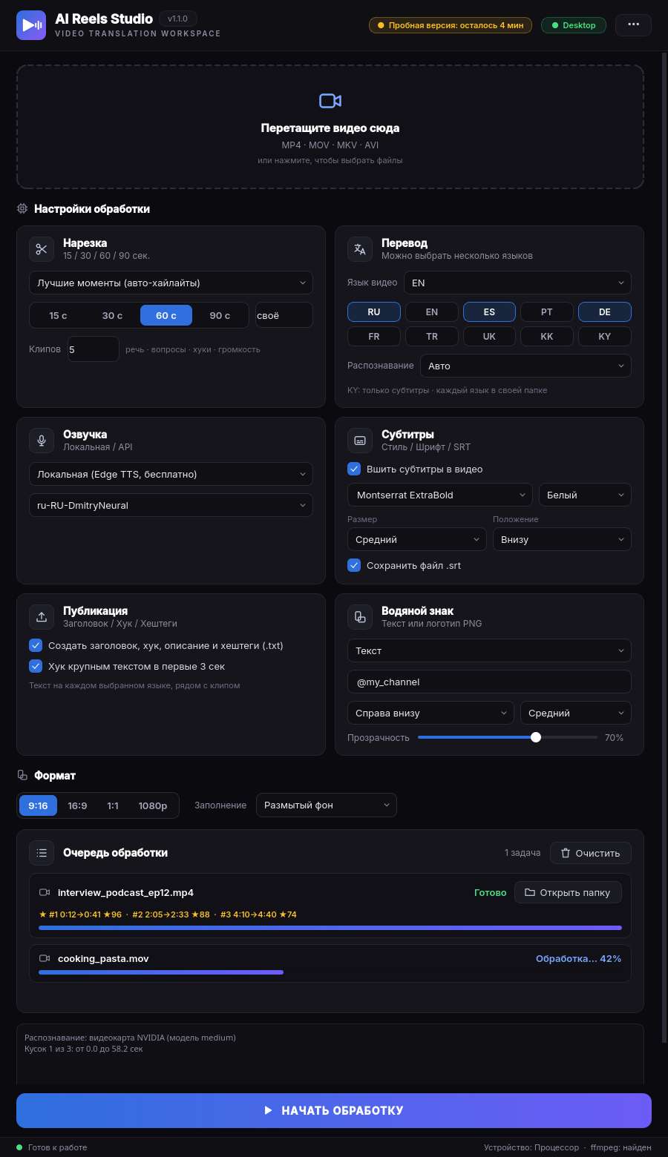Viewport: 668px width, 1157px height.
Task: Select 15 с clip duration
Action: 58,315
